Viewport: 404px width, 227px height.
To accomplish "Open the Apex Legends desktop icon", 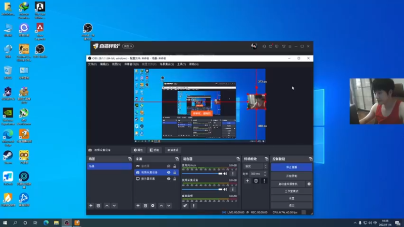I will coord(40,31).
